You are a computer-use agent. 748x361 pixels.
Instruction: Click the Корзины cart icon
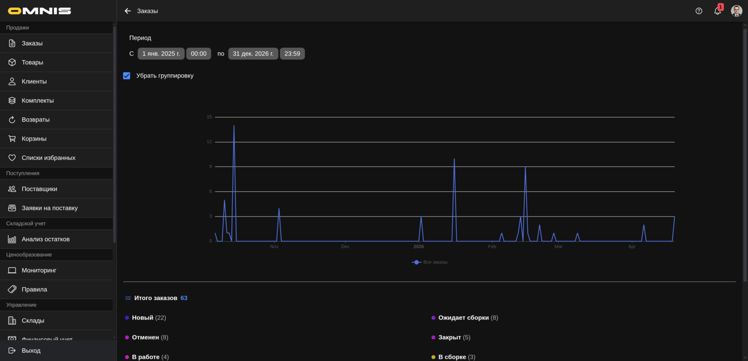(12, 139)
